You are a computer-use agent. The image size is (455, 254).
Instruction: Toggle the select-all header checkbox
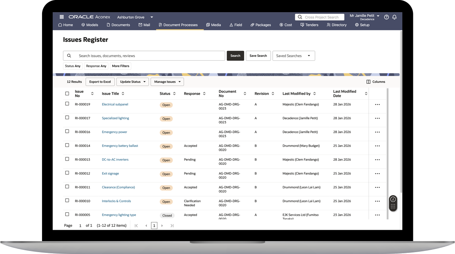(67, 93)
